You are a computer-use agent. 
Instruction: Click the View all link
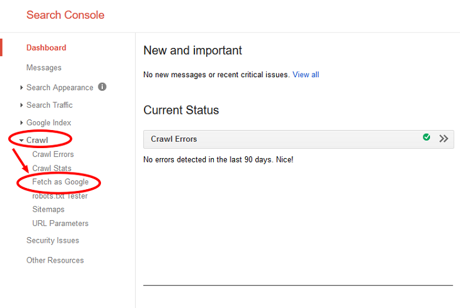tap(305, 75)
